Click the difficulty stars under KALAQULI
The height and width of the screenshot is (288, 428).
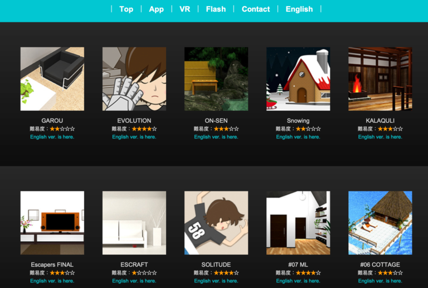[x=390, y=129]
